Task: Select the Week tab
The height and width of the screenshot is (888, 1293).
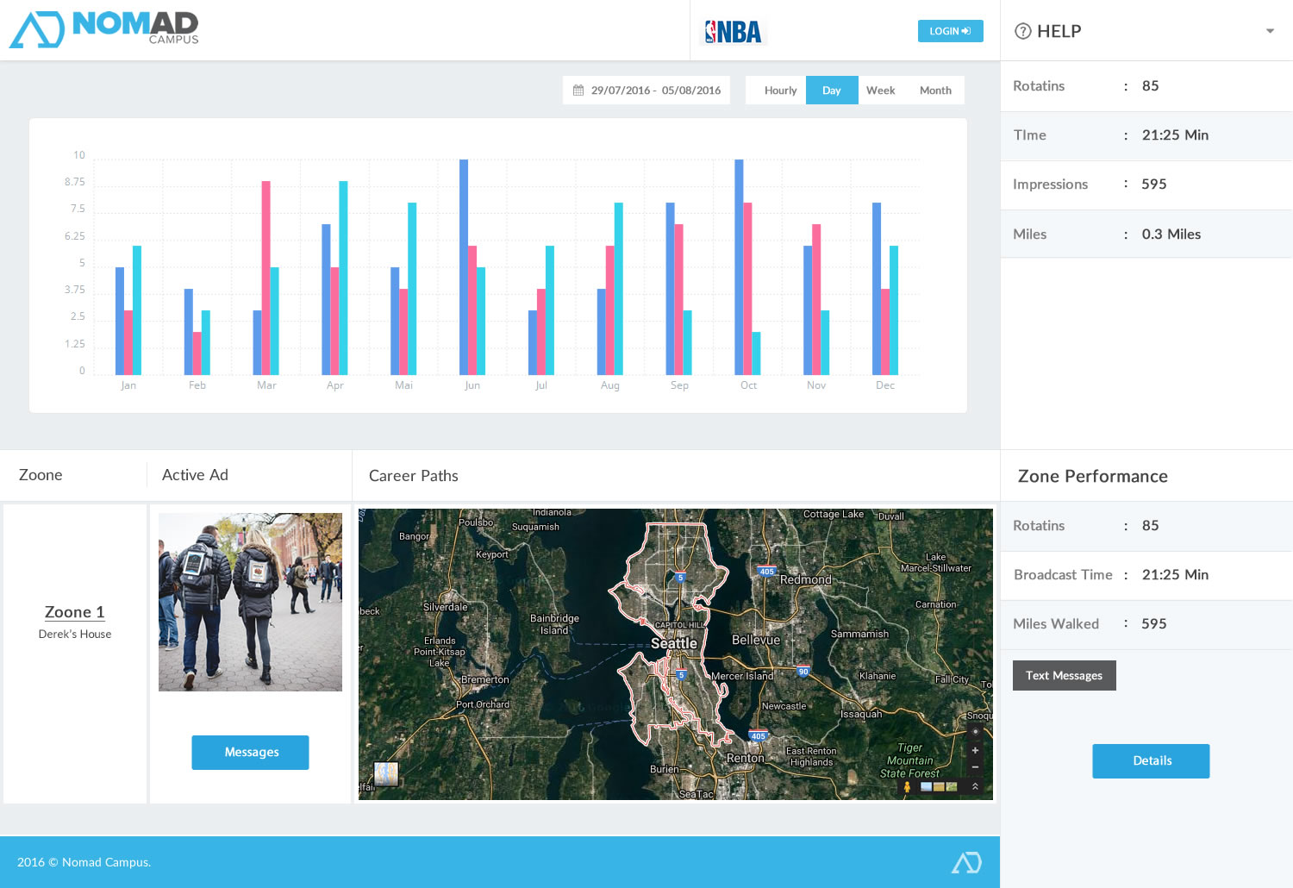Action: point(880,91)
